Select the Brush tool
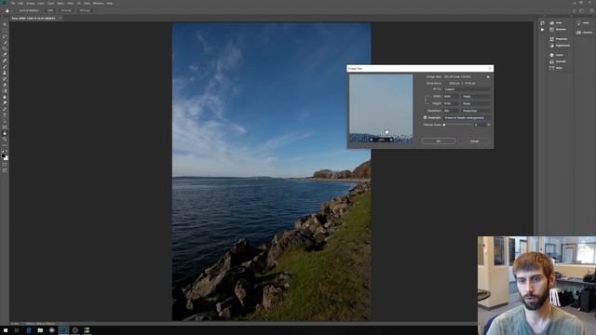The height and width of the screenshot is (335, 596). 5,67
